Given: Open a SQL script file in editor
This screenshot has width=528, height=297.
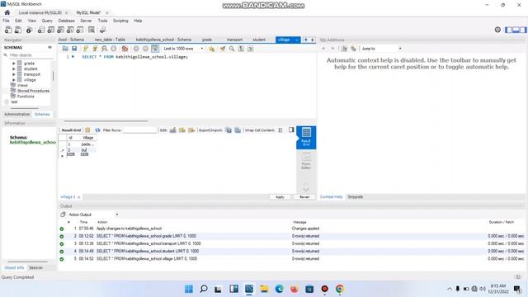Looking at the screenshot, I should coord(65,49).
